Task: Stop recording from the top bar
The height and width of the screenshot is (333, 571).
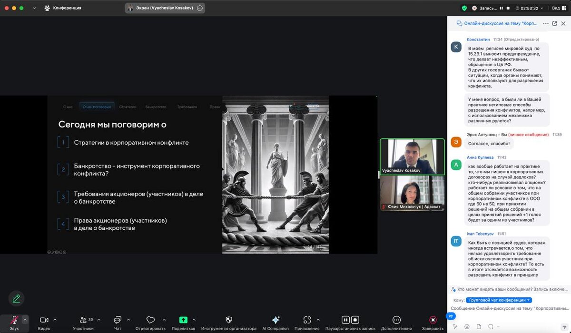Action: pos(509,8)
